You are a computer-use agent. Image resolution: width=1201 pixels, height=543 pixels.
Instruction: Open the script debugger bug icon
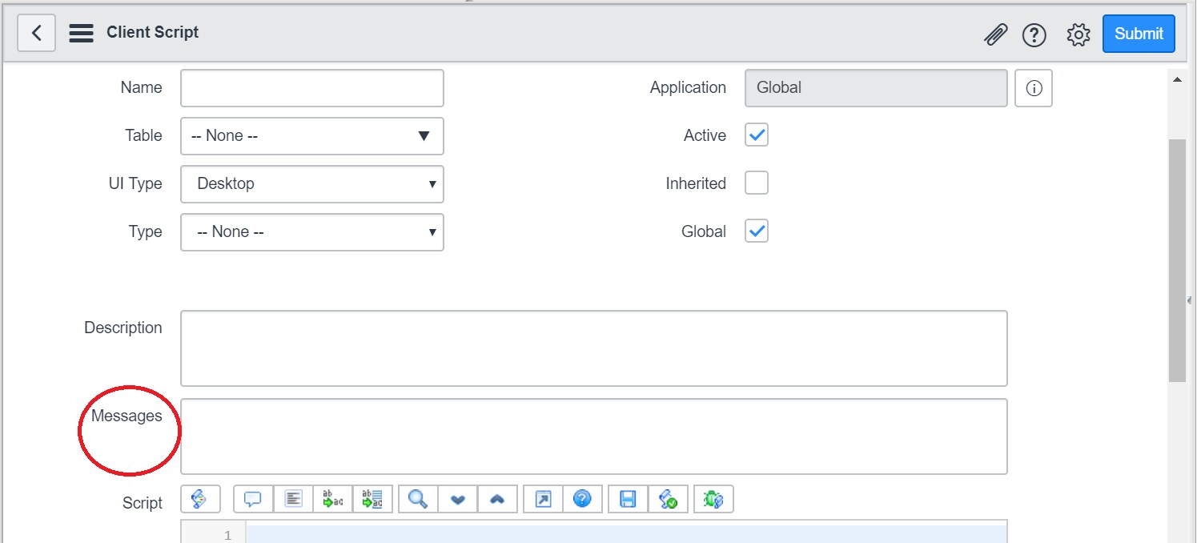pos(713,498)
